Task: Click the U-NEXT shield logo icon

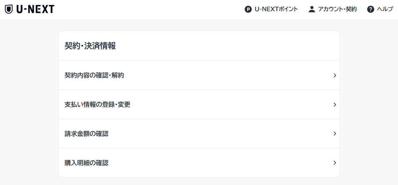Action: [x=9, y=9]
